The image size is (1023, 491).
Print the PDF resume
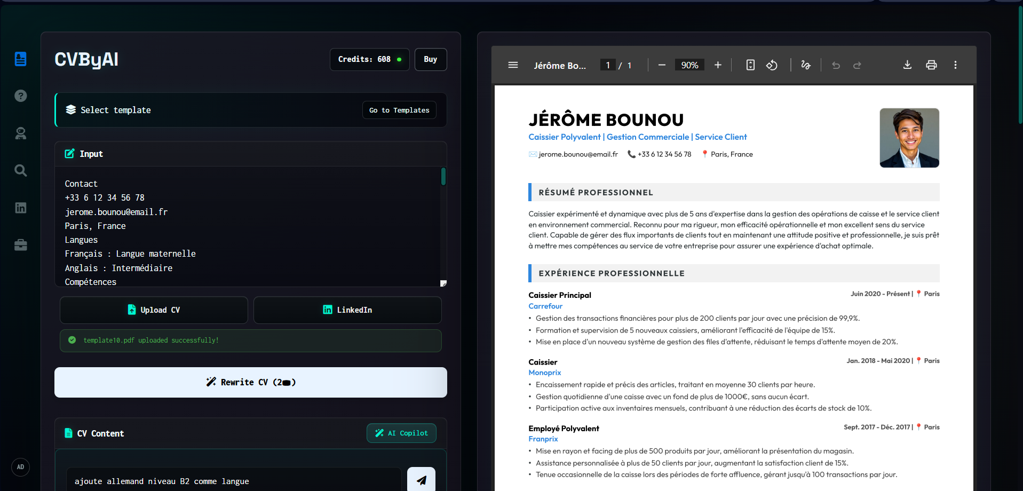click(x=931, y=65)
